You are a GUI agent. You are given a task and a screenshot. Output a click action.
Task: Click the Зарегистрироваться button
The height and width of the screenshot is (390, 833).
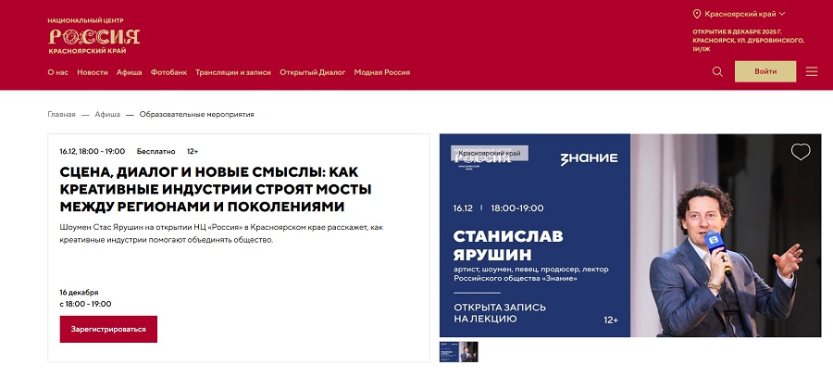tap(108, 329)
